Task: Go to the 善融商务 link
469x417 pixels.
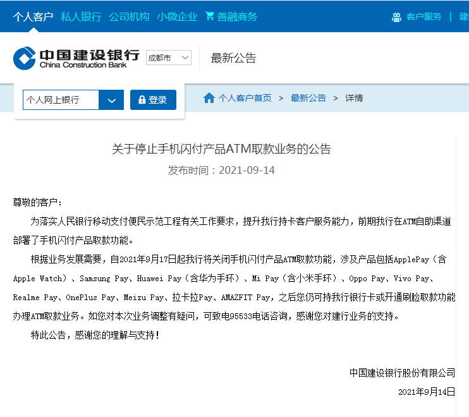Action: tap(237, 16)
